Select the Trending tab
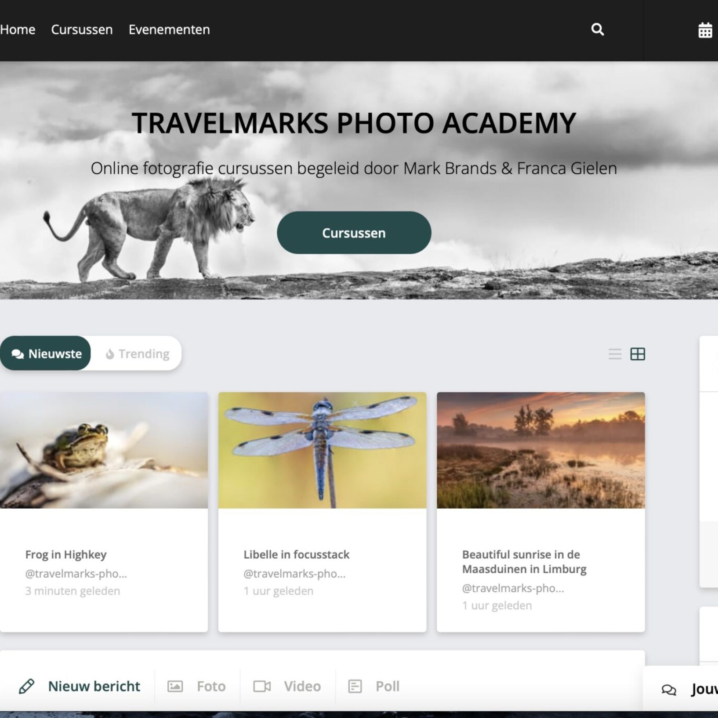The height and width of the screenshot is (718, 718). click(x=137, y=353)
